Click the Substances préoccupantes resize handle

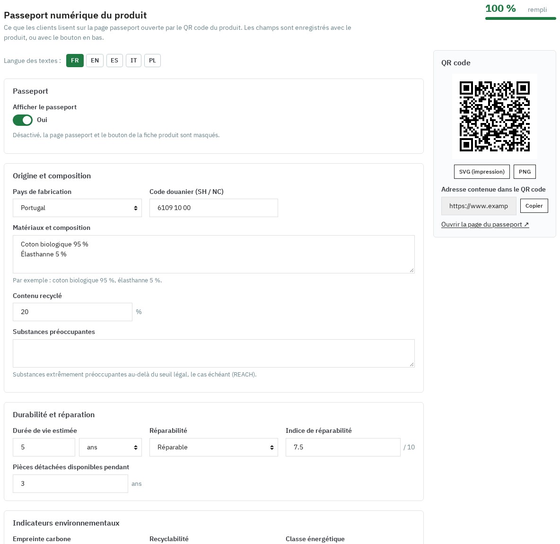tap(412, 364)
